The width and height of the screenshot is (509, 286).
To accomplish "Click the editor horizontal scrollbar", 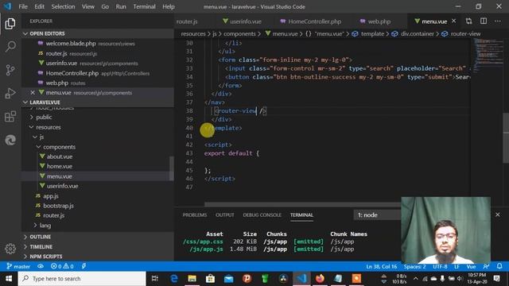I will pyautogui.click(x=302, y=205).
